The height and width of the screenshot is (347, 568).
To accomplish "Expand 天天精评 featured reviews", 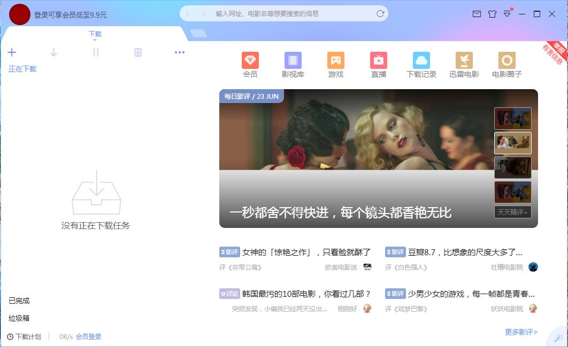I will pyautogui.click(x=512, y=212).
